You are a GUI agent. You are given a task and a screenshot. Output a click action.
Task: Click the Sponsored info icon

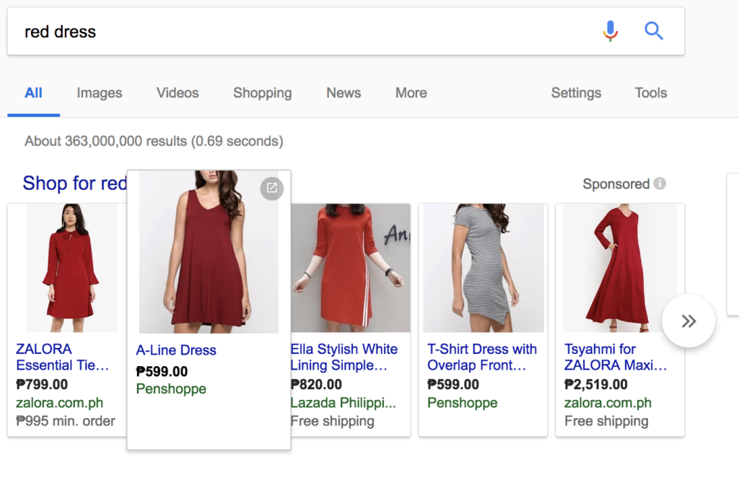660,183
